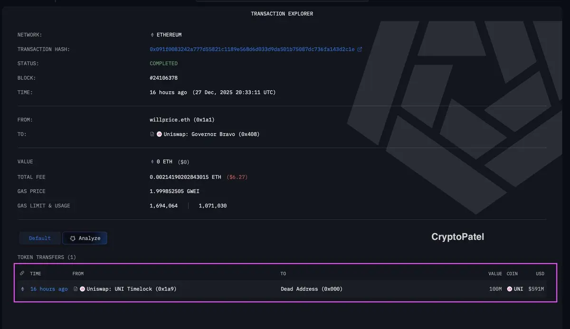Viewport: 570px width, 329px height.
Task: Click block number #24106378
Action: [164, 78]
